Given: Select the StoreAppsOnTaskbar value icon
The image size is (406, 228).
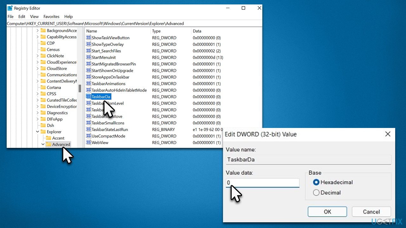Looking at the screenshot, I should [88, 77].
